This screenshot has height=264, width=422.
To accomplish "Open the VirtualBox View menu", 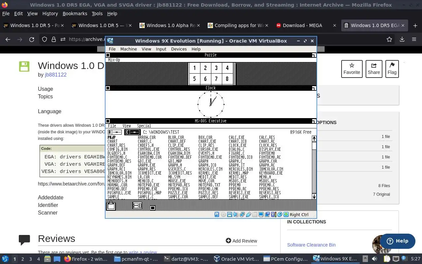I will [x=146, y=49].
